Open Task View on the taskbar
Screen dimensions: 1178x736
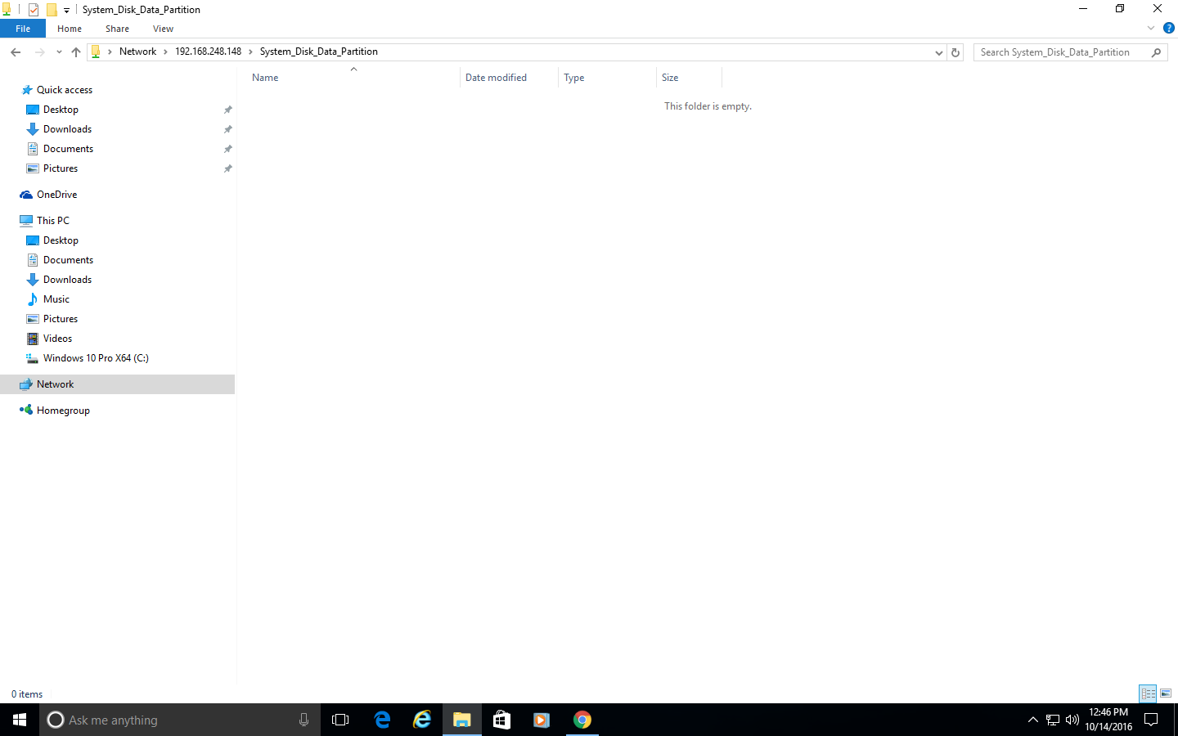[340, 720]
